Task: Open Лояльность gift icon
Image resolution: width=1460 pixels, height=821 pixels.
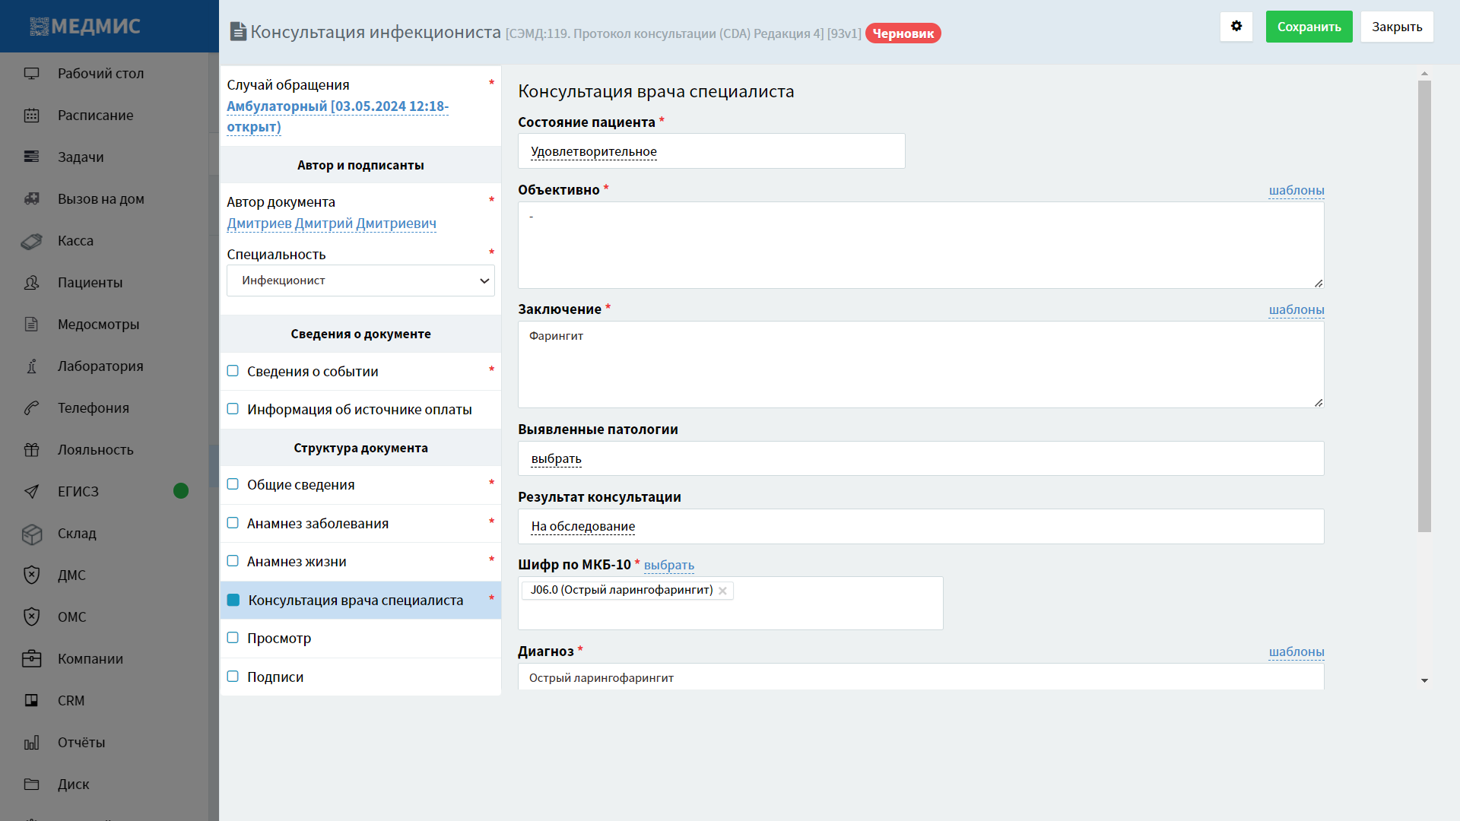Action: pos(31,450)
